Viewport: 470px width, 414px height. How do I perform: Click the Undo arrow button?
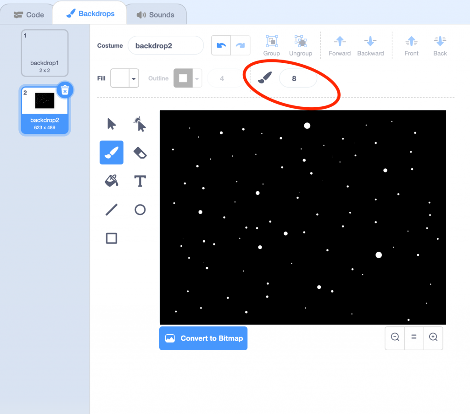point(221,45)
